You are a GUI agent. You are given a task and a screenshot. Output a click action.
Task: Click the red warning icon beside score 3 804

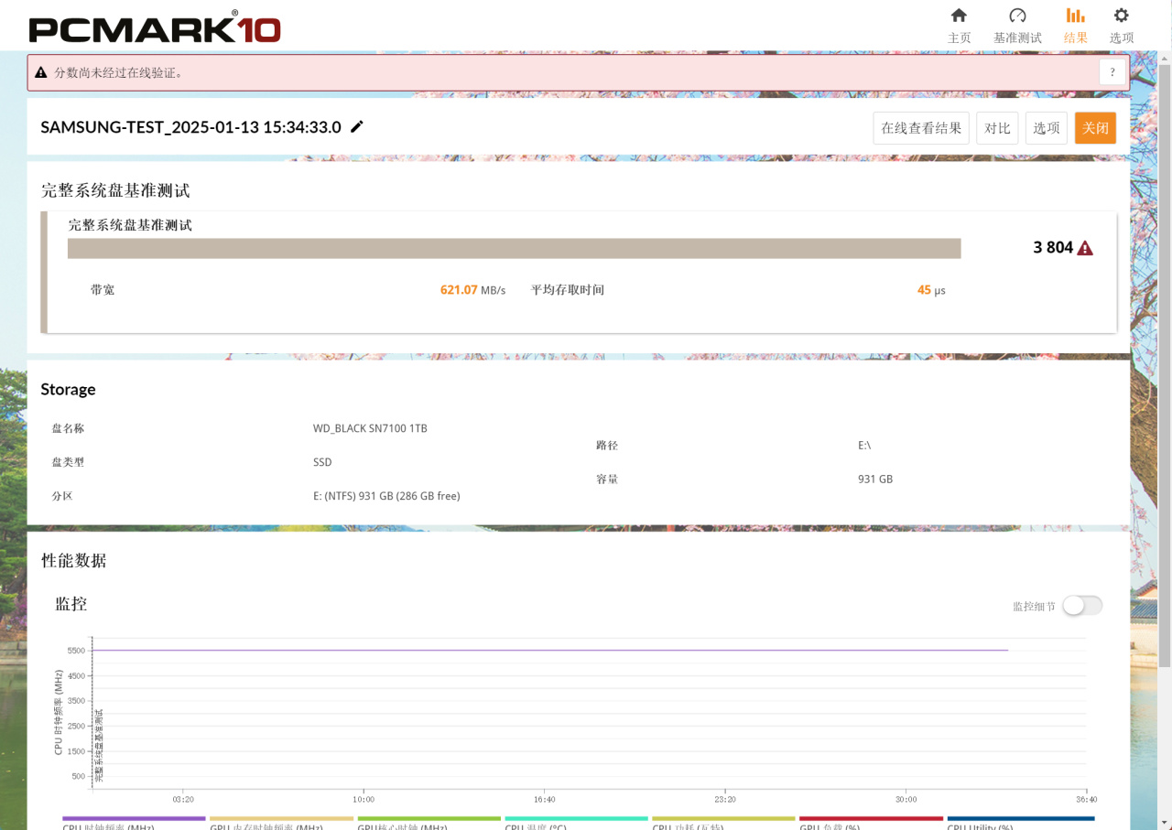pos(1085,248)
